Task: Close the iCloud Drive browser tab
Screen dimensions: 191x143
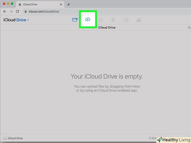Action: click(61, 4)
